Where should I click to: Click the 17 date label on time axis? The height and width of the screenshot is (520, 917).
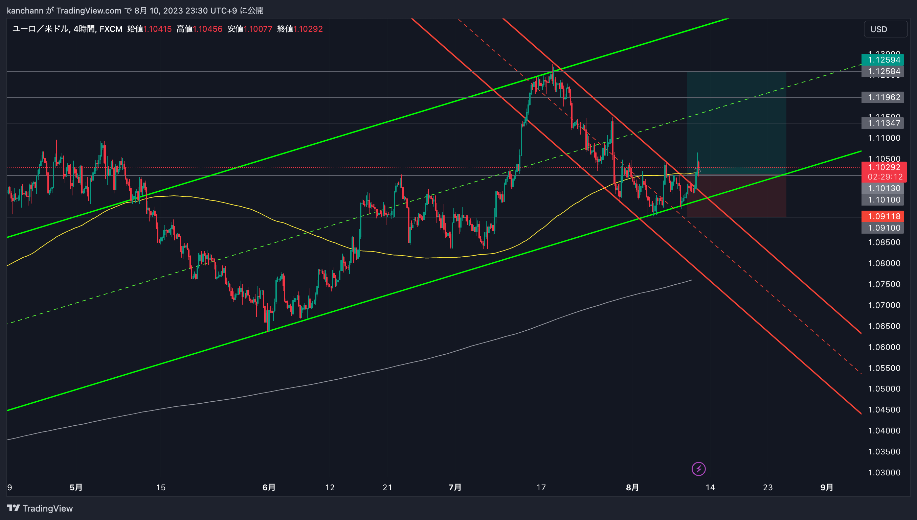[x=541, y=487]
